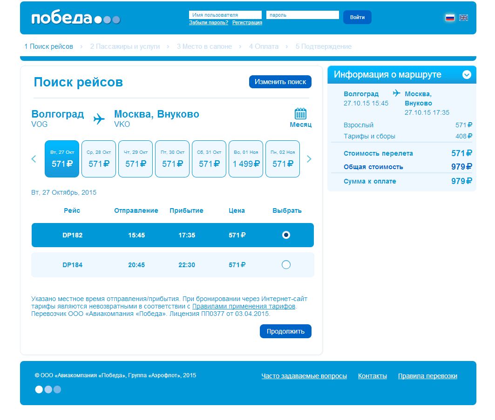
Task: Open Правилами применения тарифов link
Action: tap(244, 306)
